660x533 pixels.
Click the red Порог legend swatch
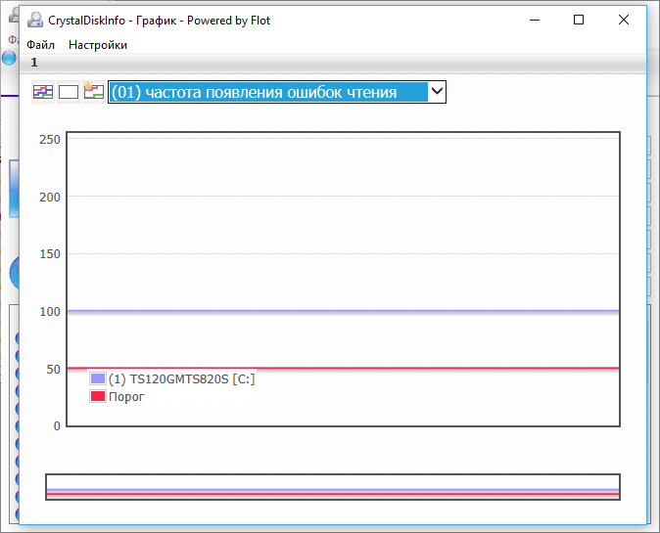pos(98,396)
